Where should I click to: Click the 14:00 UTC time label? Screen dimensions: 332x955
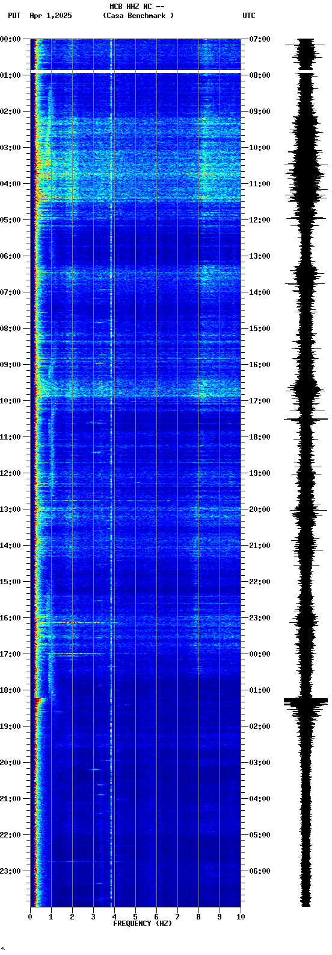[260, 292]
